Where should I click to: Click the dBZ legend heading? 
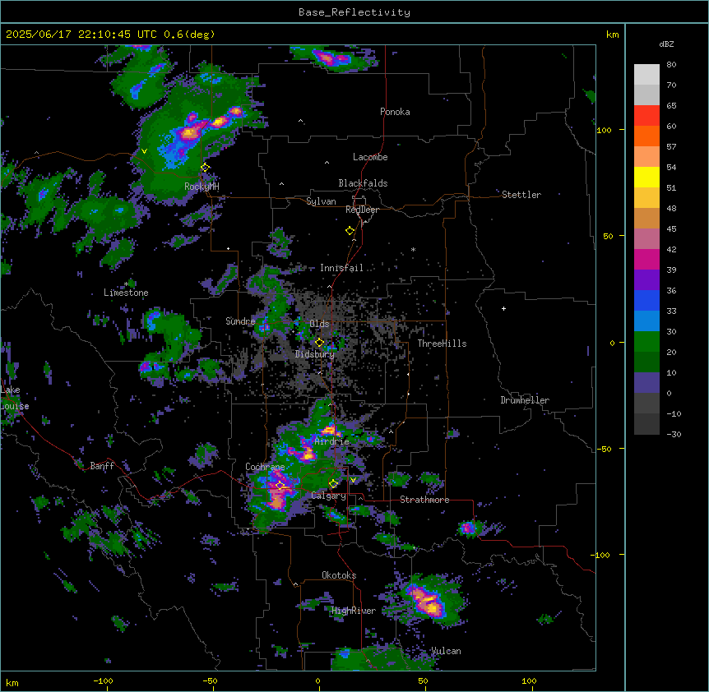coord(666,44)
